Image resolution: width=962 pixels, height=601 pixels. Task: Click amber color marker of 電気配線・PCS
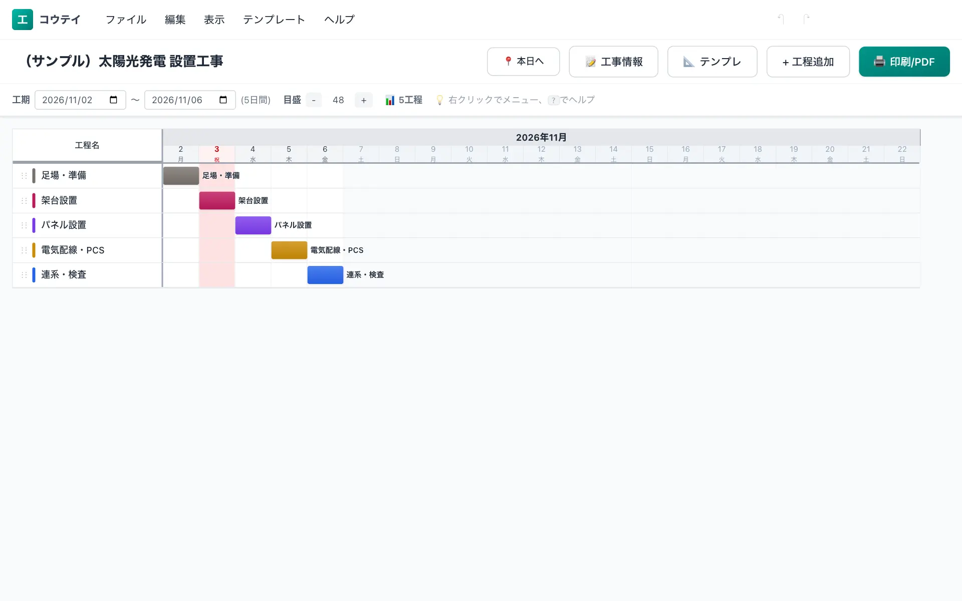34,250
